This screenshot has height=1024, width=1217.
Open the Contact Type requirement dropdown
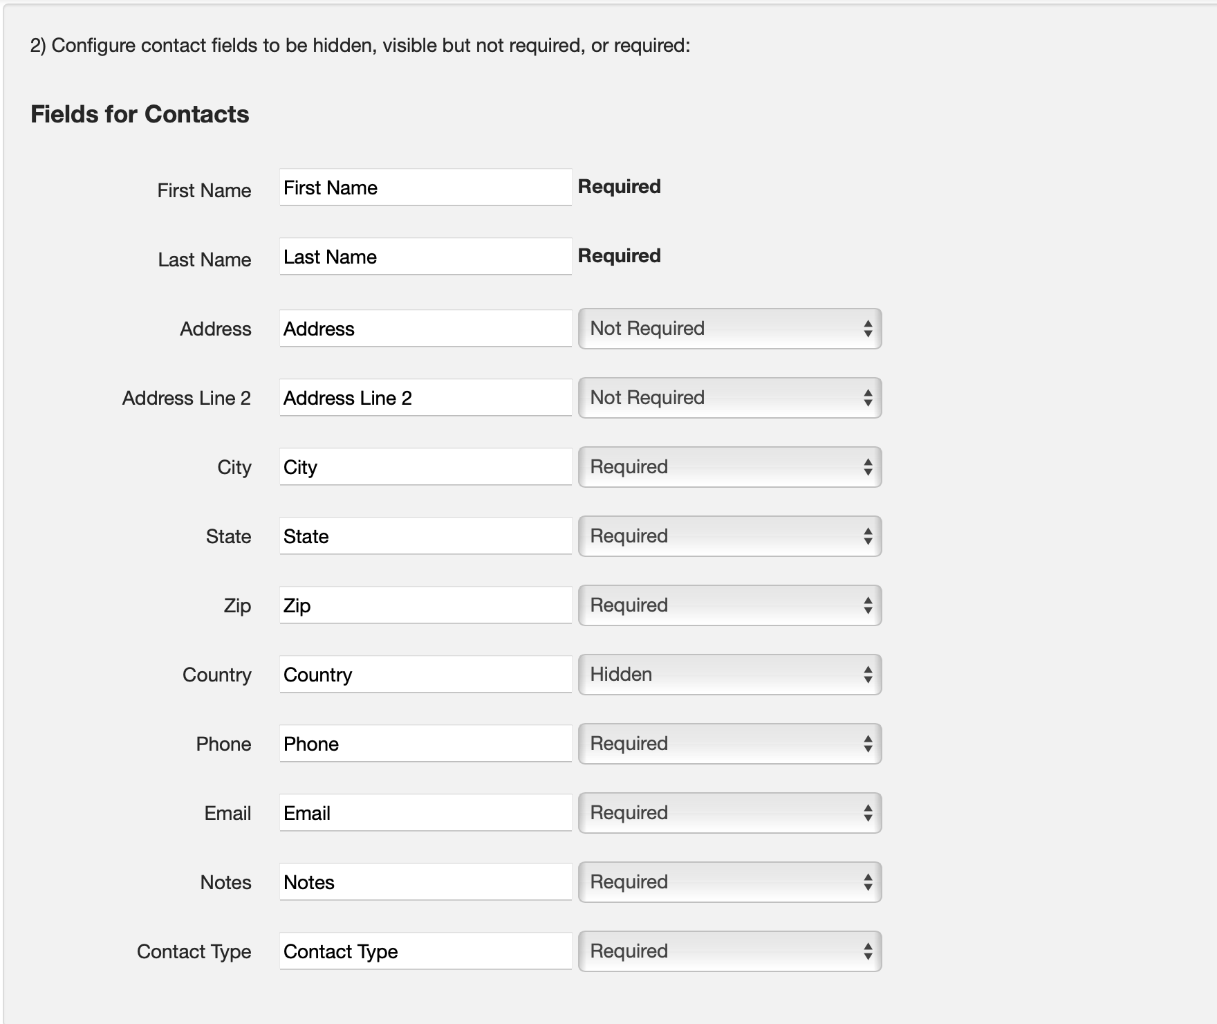(730, 951)
